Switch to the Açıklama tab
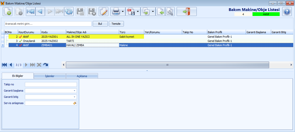Image resolution: width=295 pixels, height=132 pixels. pos(82,76)
